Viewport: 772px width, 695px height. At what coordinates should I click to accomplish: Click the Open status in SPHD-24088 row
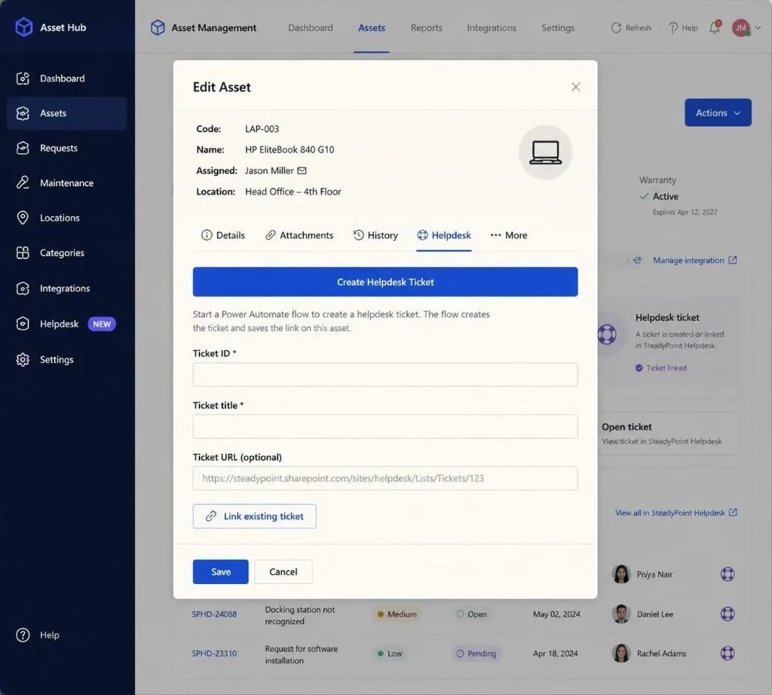[x=472, y=614]
